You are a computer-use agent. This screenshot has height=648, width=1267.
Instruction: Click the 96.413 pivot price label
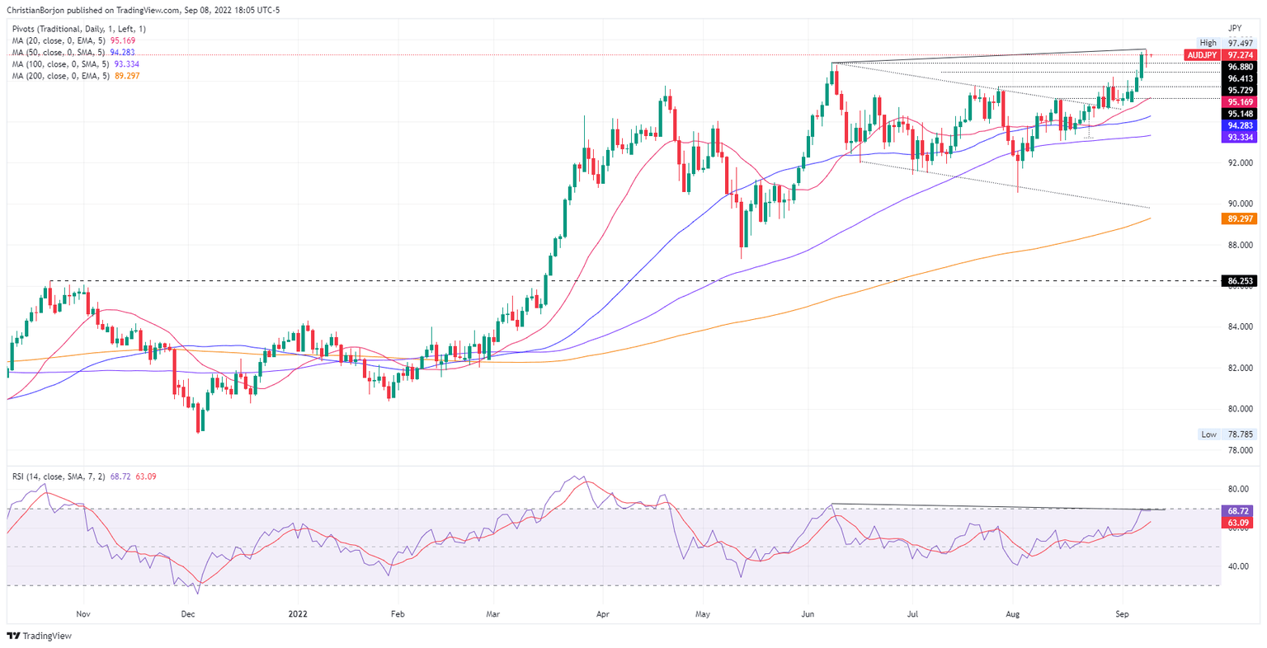point(1241,78)
